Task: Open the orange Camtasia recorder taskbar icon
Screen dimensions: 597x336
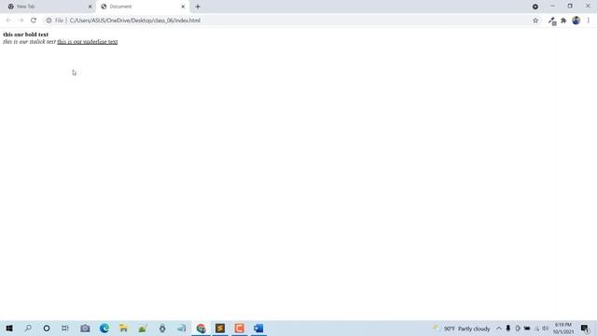Action: click(239, 328)
